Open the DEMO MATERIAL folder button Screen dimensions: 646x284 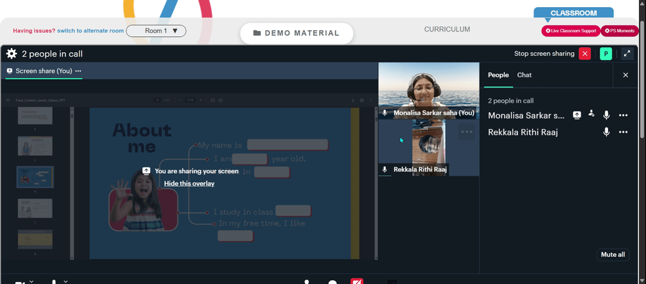click(297, 33)
